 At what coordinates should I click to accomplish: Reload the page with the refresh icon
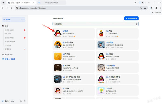(x=11, y=8)
